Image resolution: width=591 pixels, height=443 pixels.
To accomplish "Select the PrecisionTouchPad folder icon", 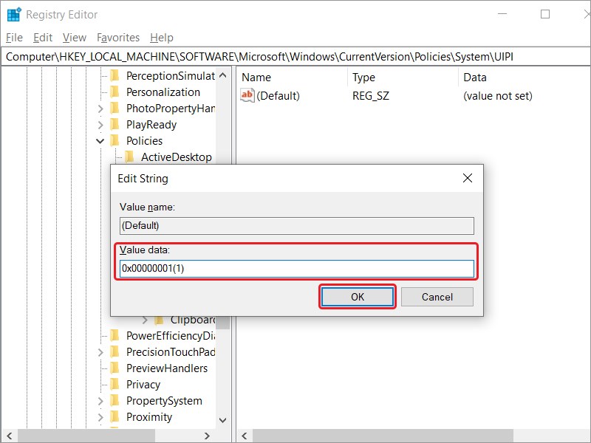I will (x=115, y=351).
